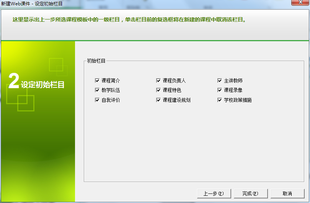Click the green instruction text in header
The width and height of the screenshot is (310, 203).
[x=129, y=19]
